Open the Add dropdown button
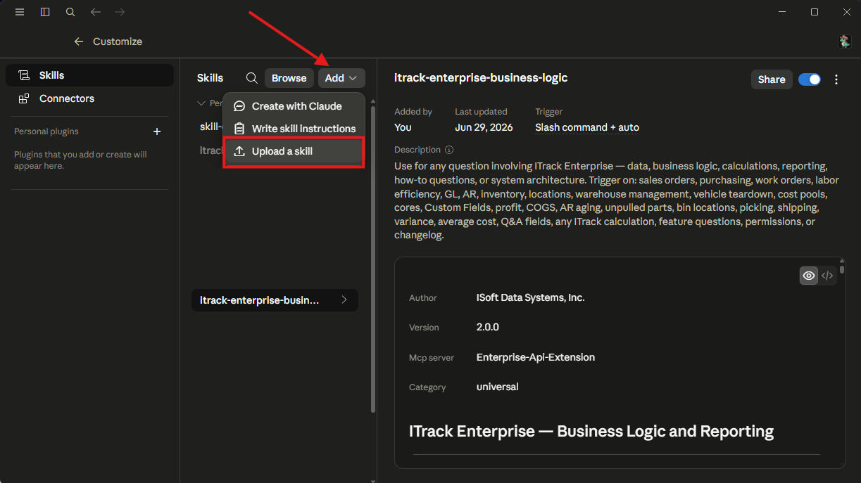 coord(341,78)
